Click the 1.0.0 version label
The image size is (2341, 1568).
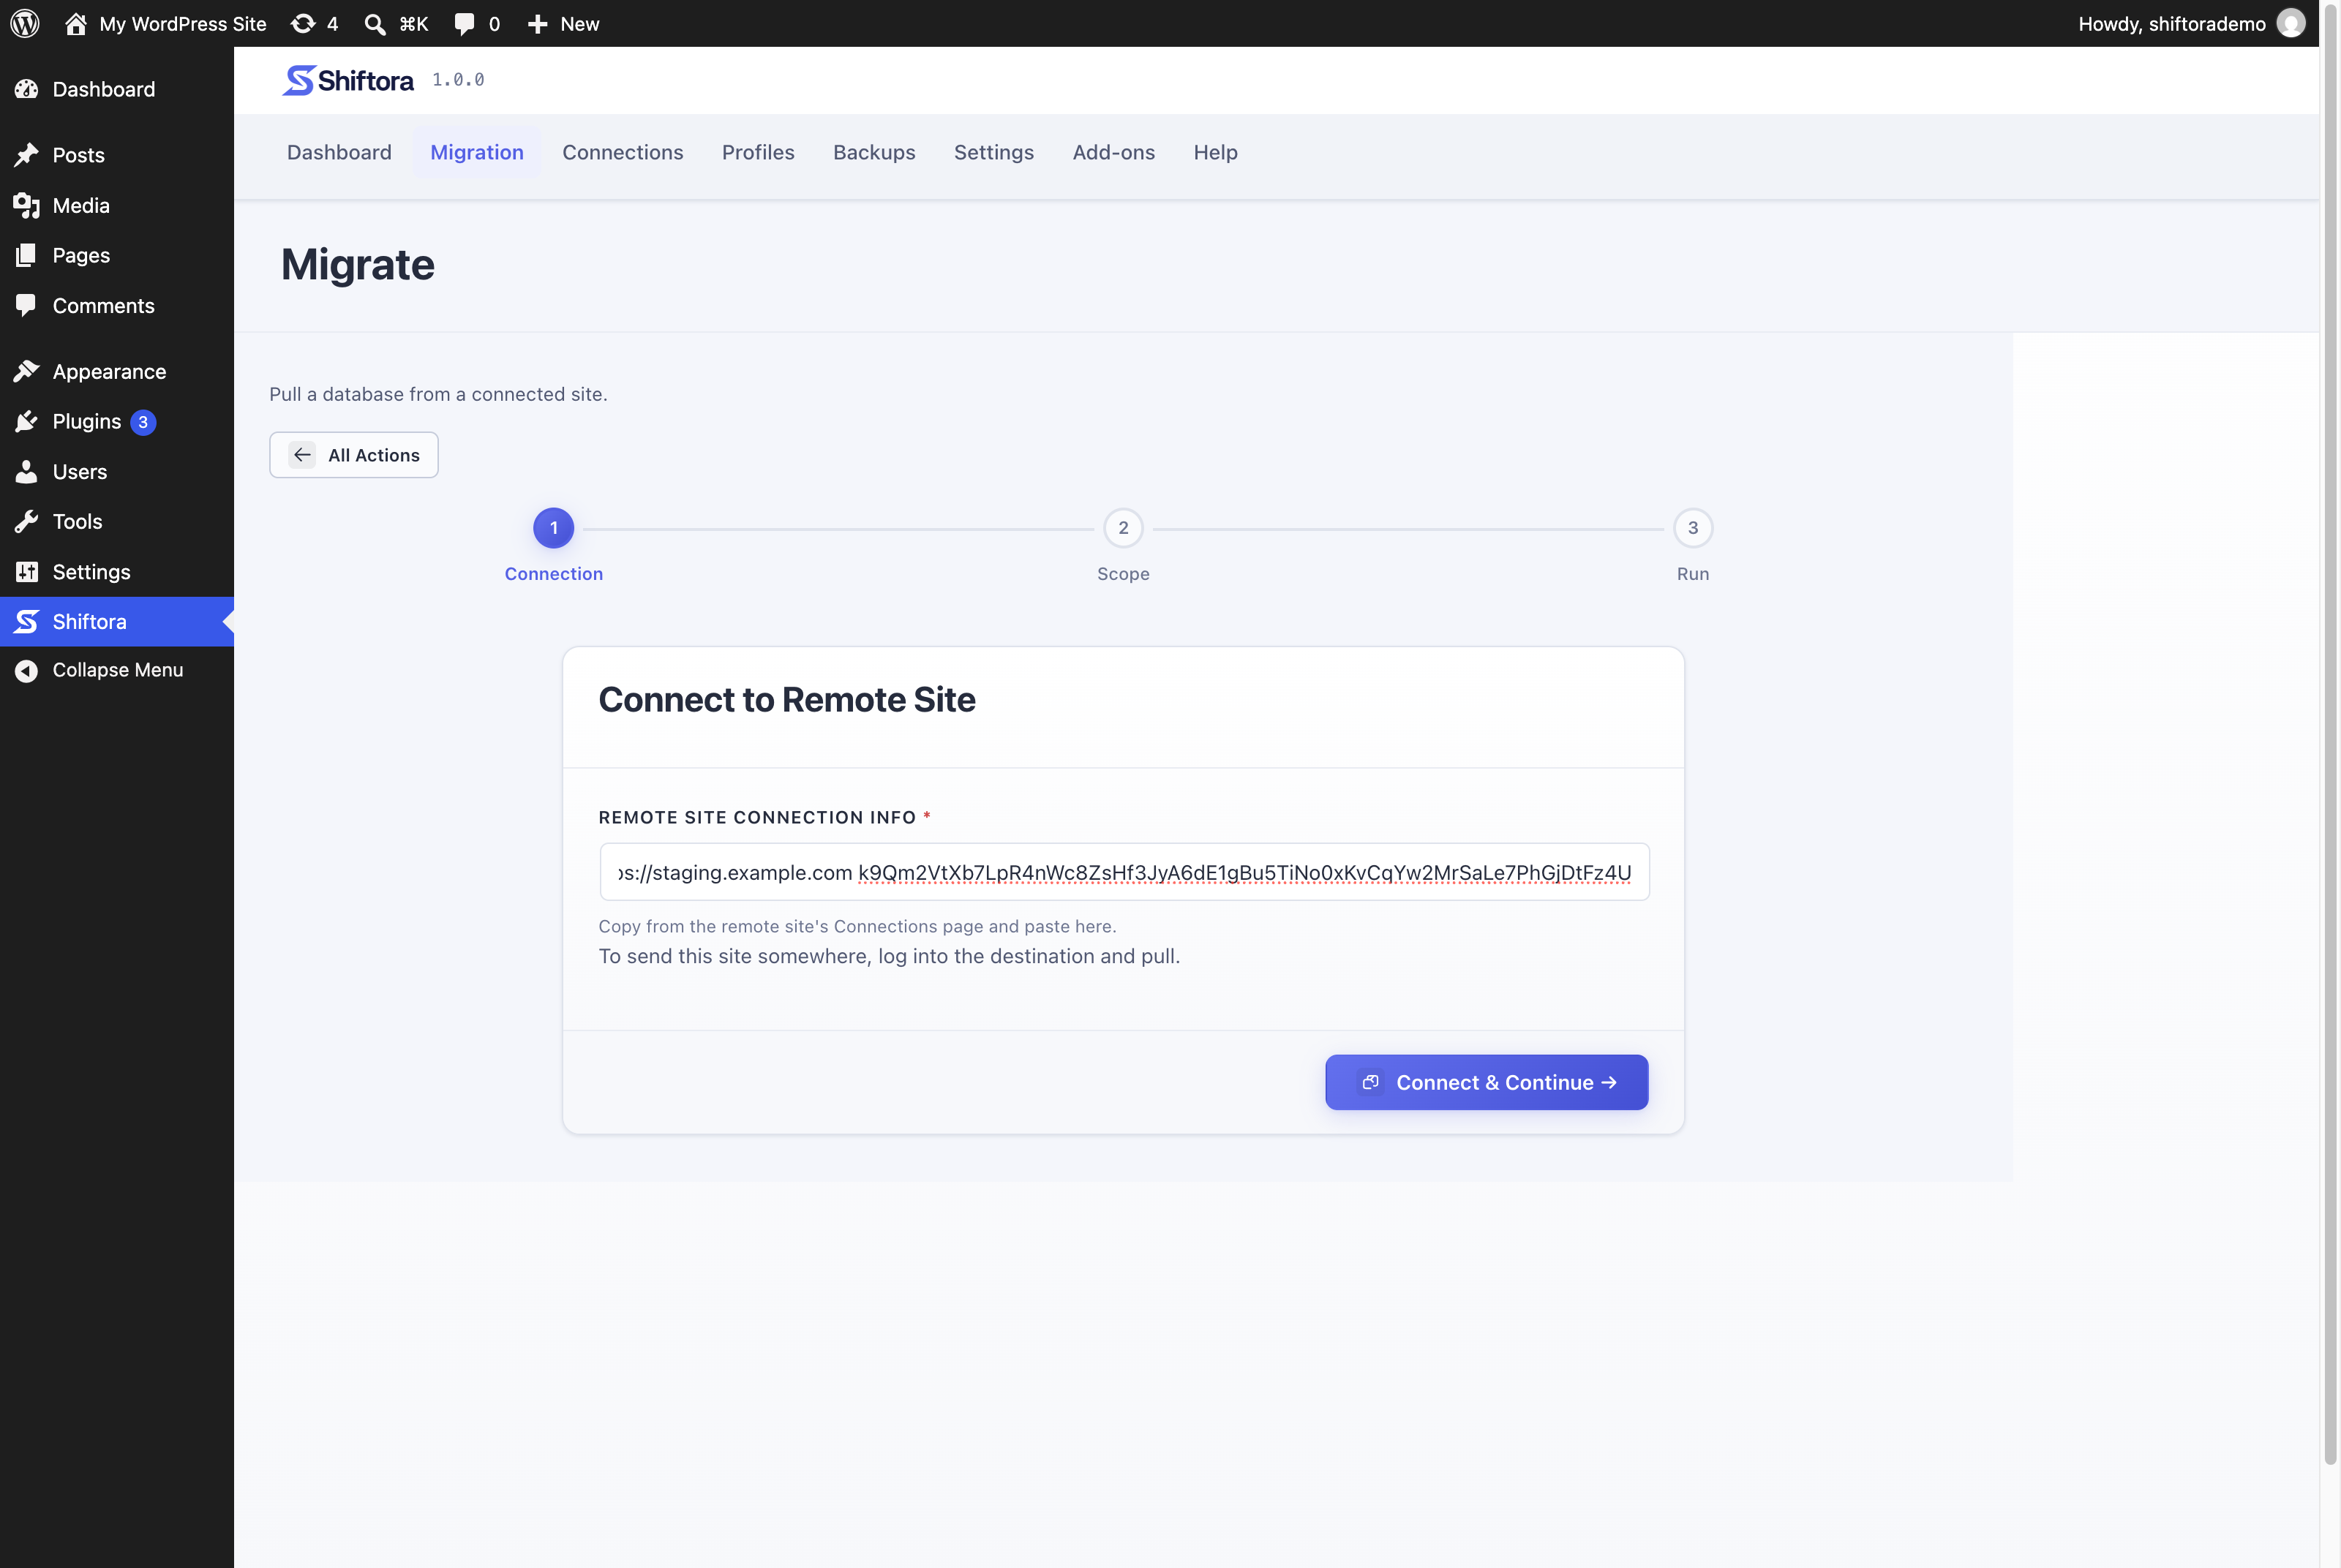(458, 80)
